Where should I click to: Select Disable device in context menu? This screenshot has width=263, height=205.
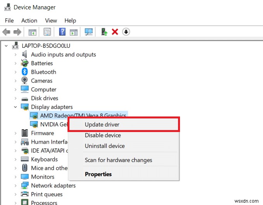(x=103, y=135)
